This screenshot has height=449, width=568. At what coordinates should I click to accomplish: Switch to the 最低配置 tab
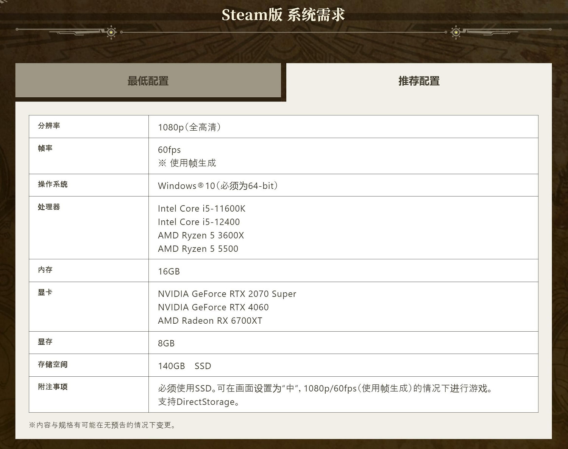(148, 81)
